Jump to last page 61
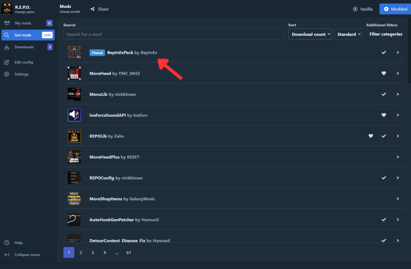Screen dimensions: 411x269 (129, 253)
